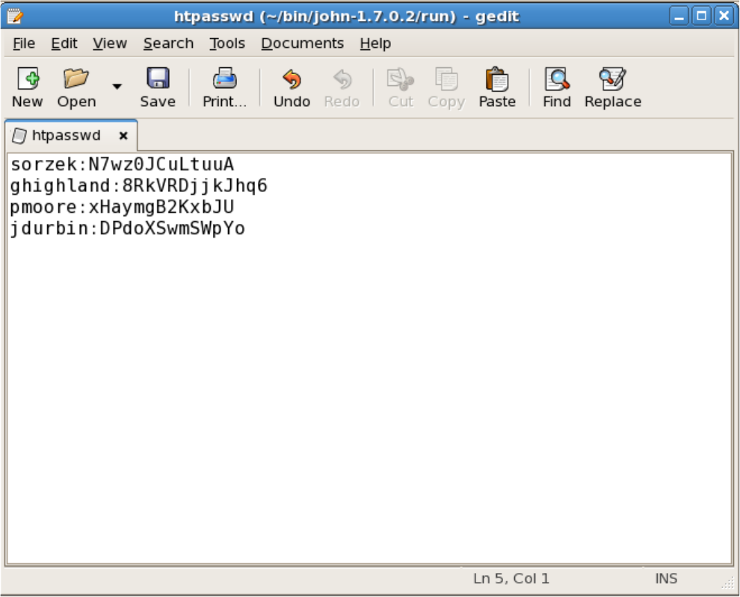Open the Edit menu
Screen dimensions: 740x597
[64, 43]
